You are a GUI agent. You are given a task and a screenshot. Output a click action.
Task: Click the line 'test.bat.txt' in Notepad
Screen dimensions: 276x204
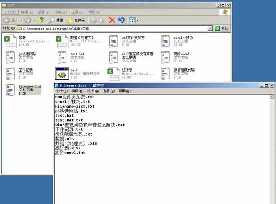coord(69,120)
